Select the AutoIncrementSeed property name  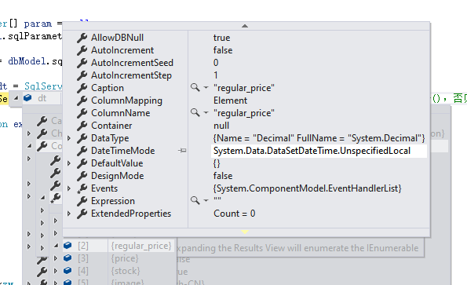132,63
